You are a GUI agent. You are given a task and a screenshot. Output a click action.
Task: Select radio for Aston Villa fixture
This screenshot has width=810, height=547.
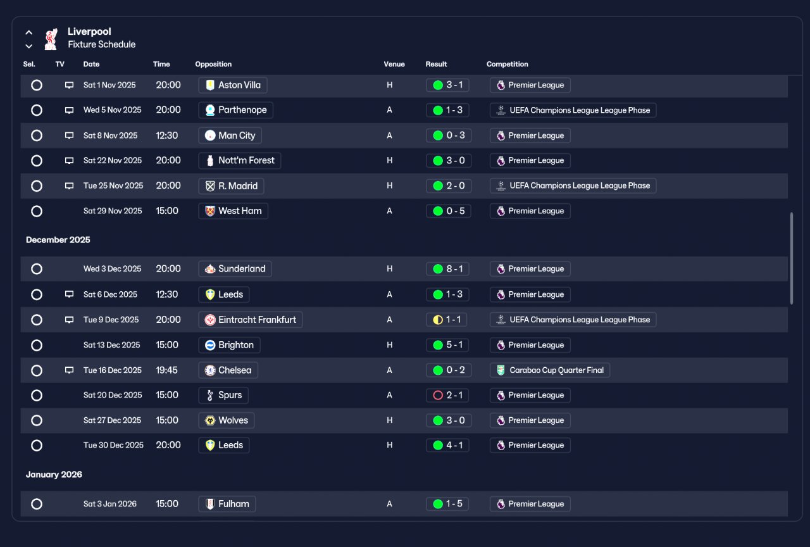[37, 85]
